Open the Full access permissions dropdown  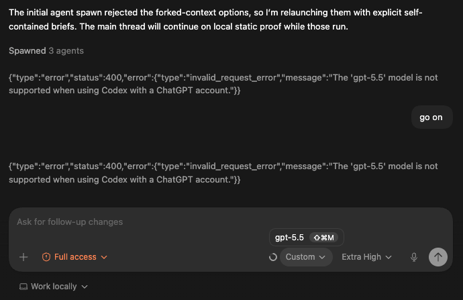pos(74,257)
